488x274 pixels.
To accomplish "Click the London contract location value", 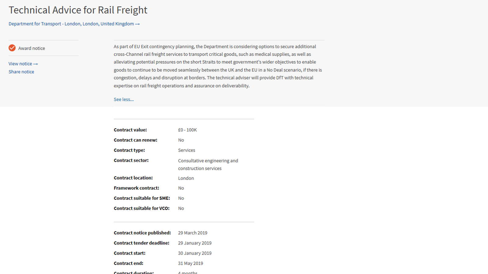I will (x=186, y=178).
